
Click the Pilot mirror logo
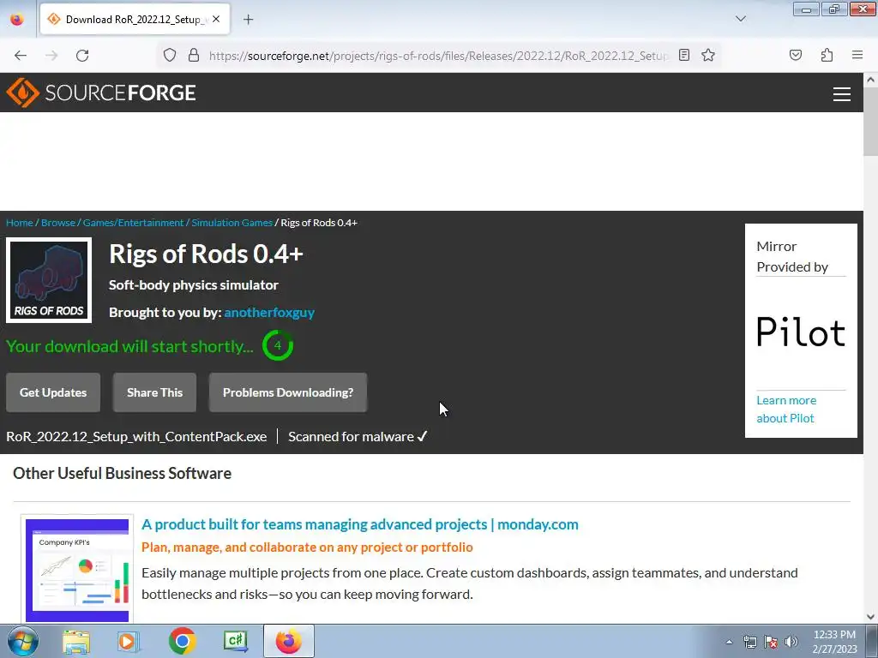point(801,332)
